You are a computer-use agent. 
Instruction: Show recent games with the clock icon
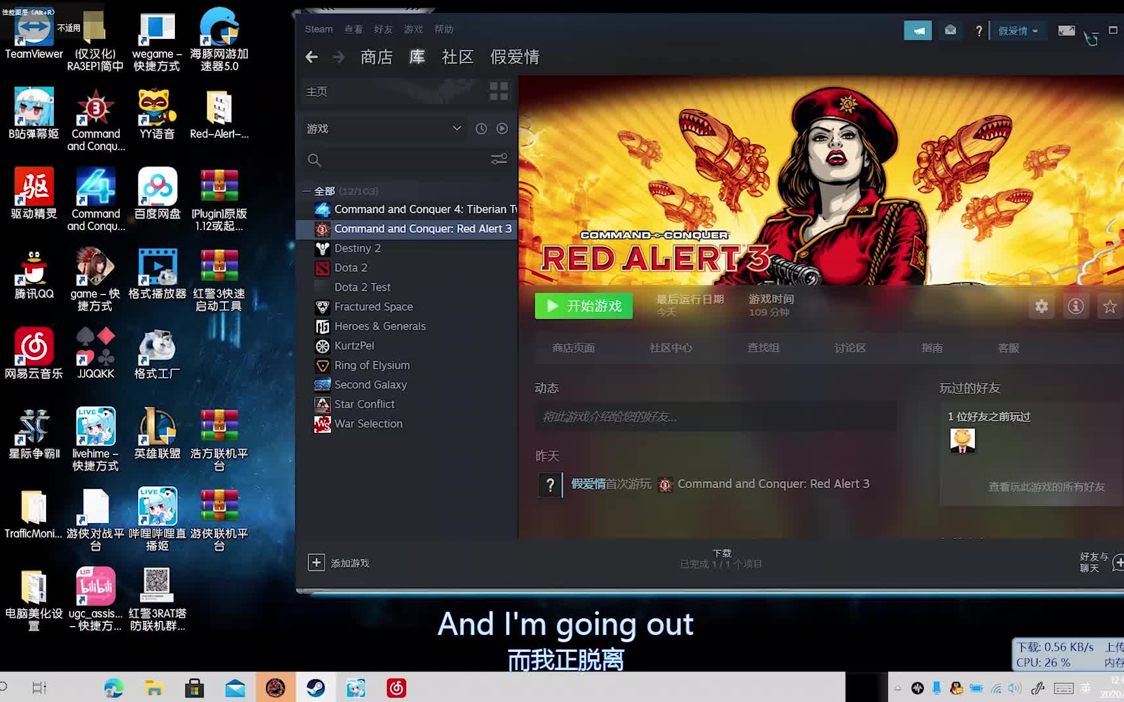481,129
